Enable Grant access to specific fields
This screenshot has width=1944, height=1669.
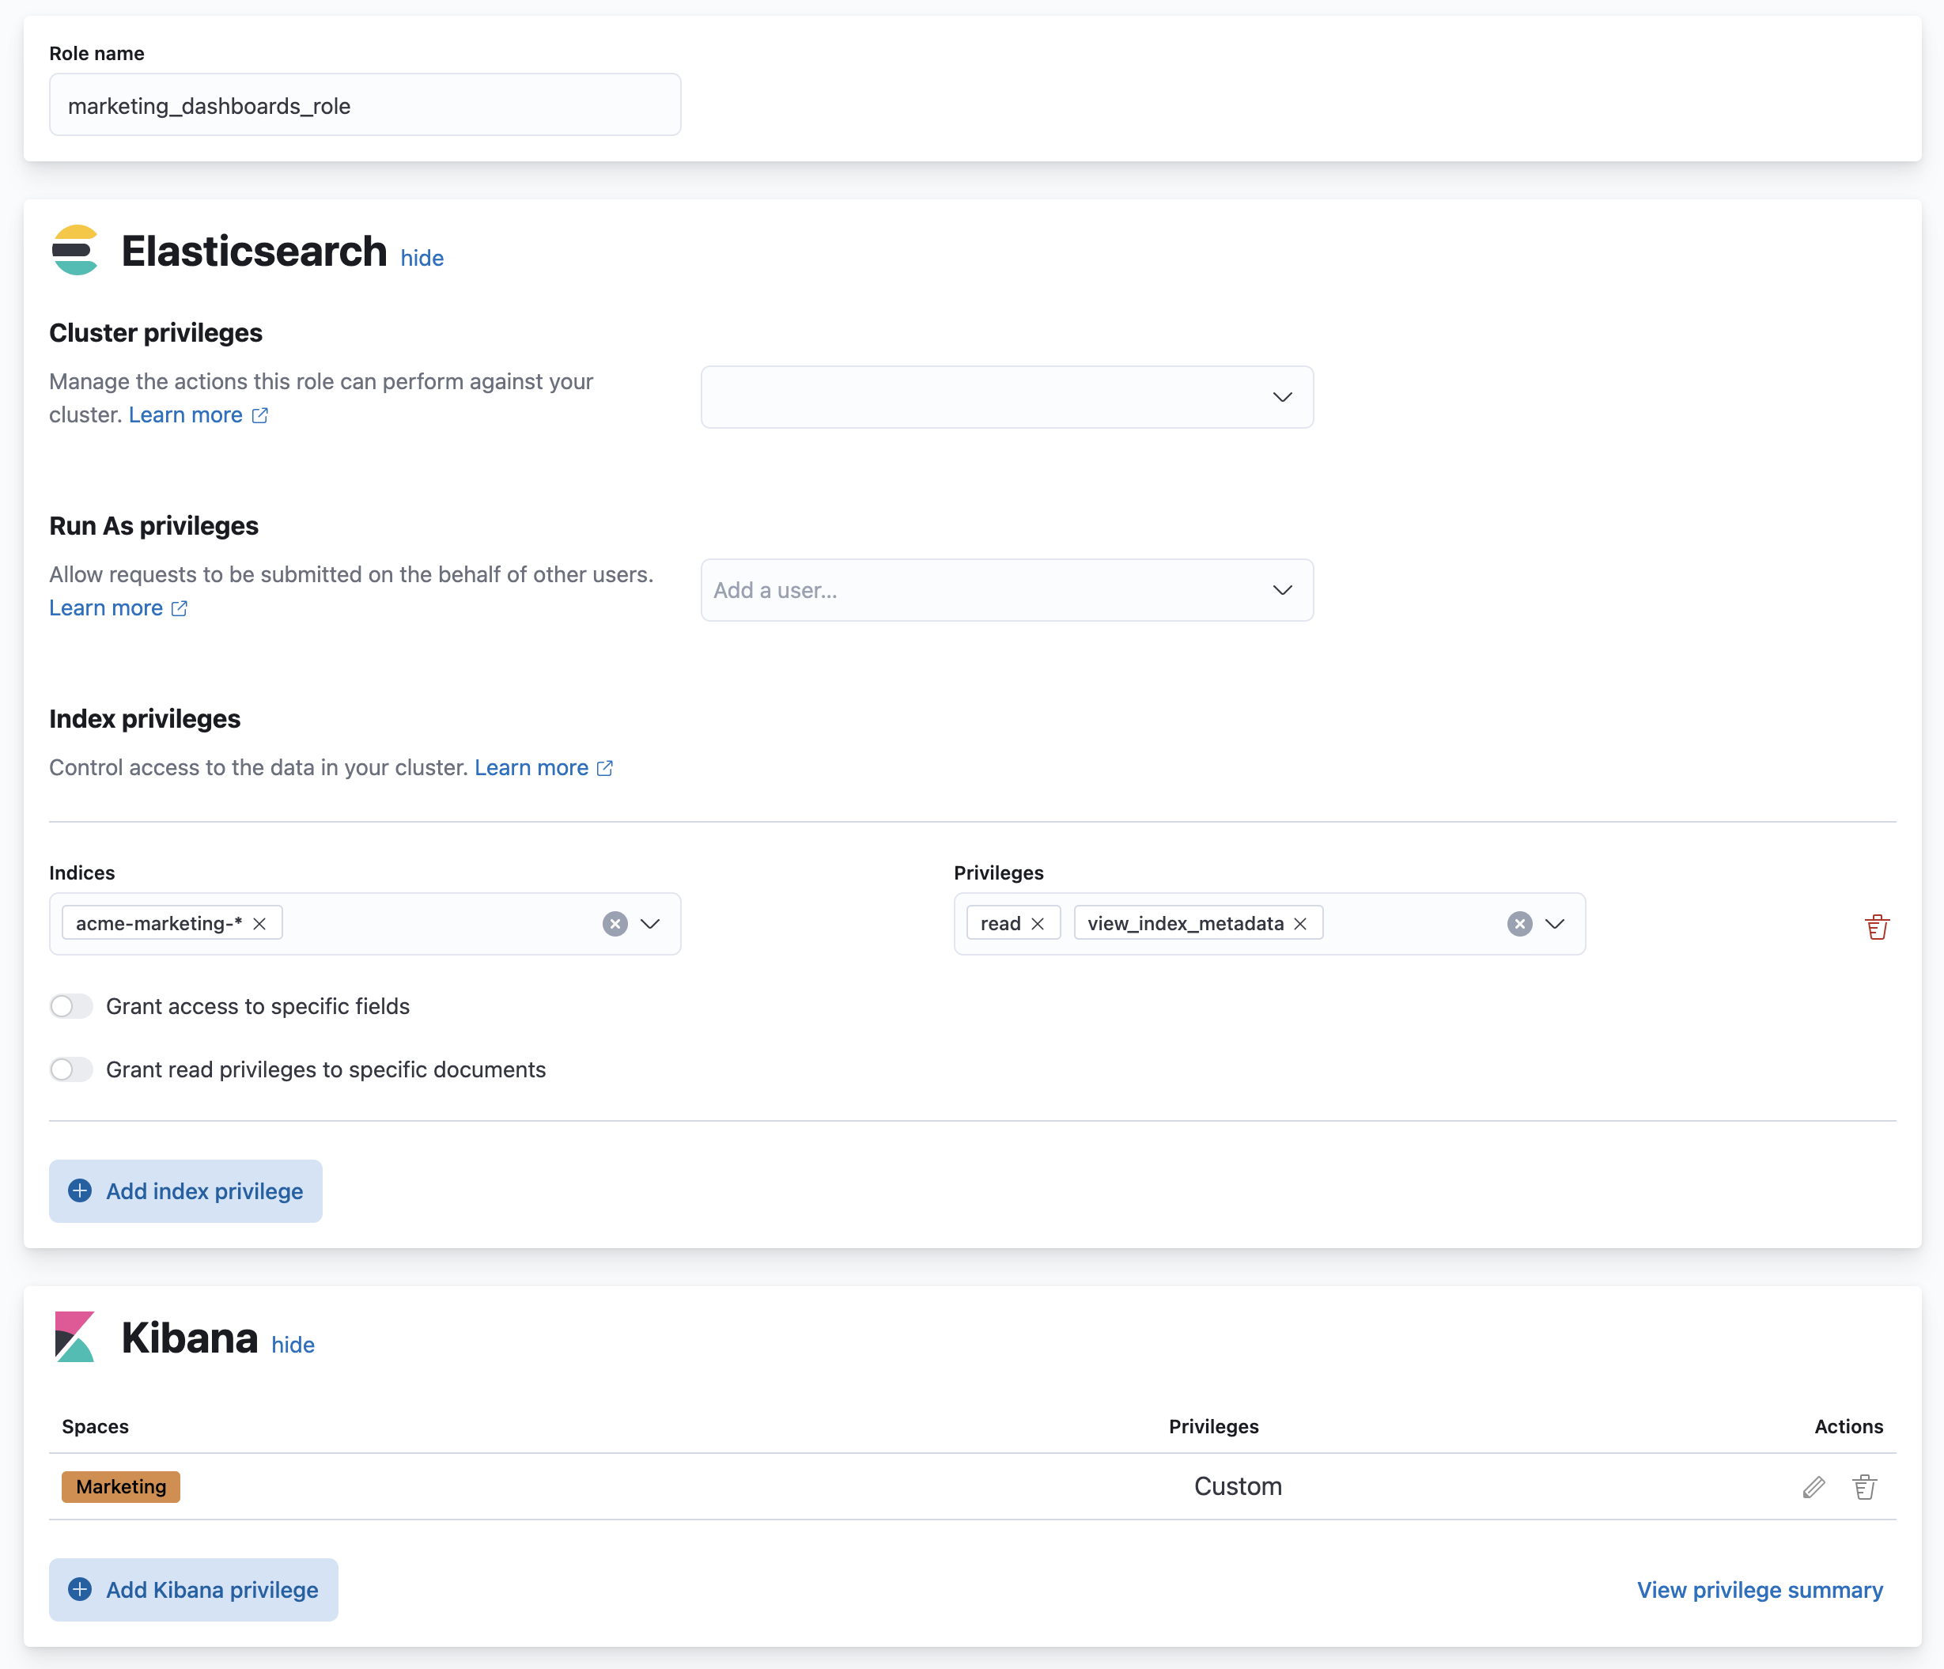[70, 1005]
